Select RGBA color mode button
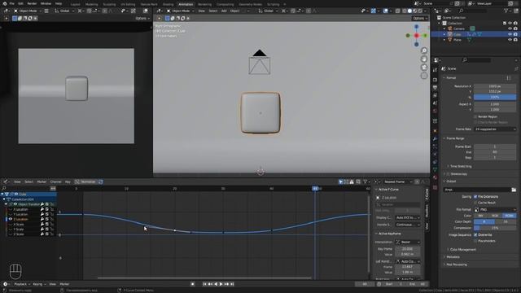 pos(509,216)
